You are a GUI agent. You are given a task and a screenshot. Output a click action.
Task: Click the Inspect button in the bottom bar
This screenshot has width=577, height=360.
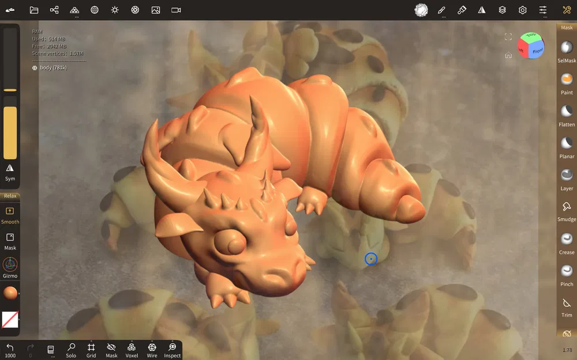point(172,350)
